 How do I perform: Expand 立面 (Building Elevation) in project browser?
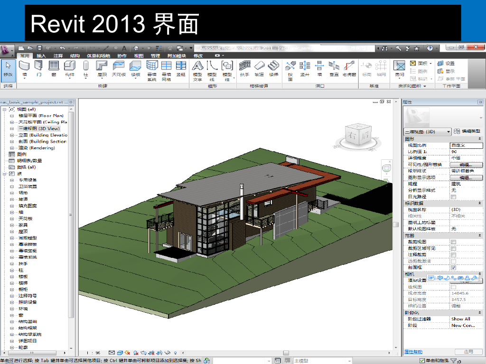click(12, 135)
